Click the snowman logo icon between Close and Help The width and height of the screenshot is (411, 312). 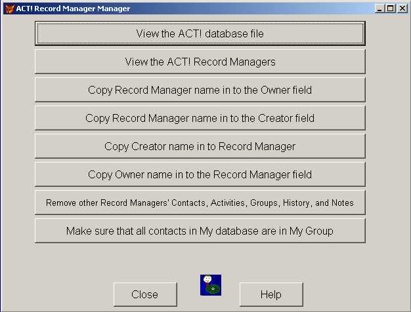pyautogui.click(x=211, y=285)
